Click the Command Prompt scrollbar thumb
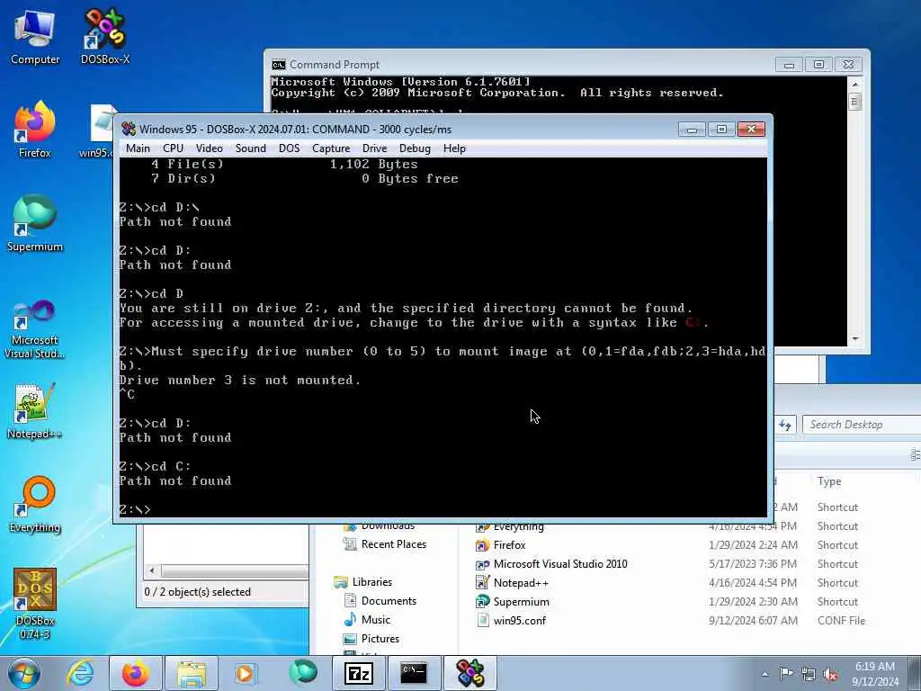The height and width of the screenshot is (691, 921). pyautogui.click(x=855, y=102)
